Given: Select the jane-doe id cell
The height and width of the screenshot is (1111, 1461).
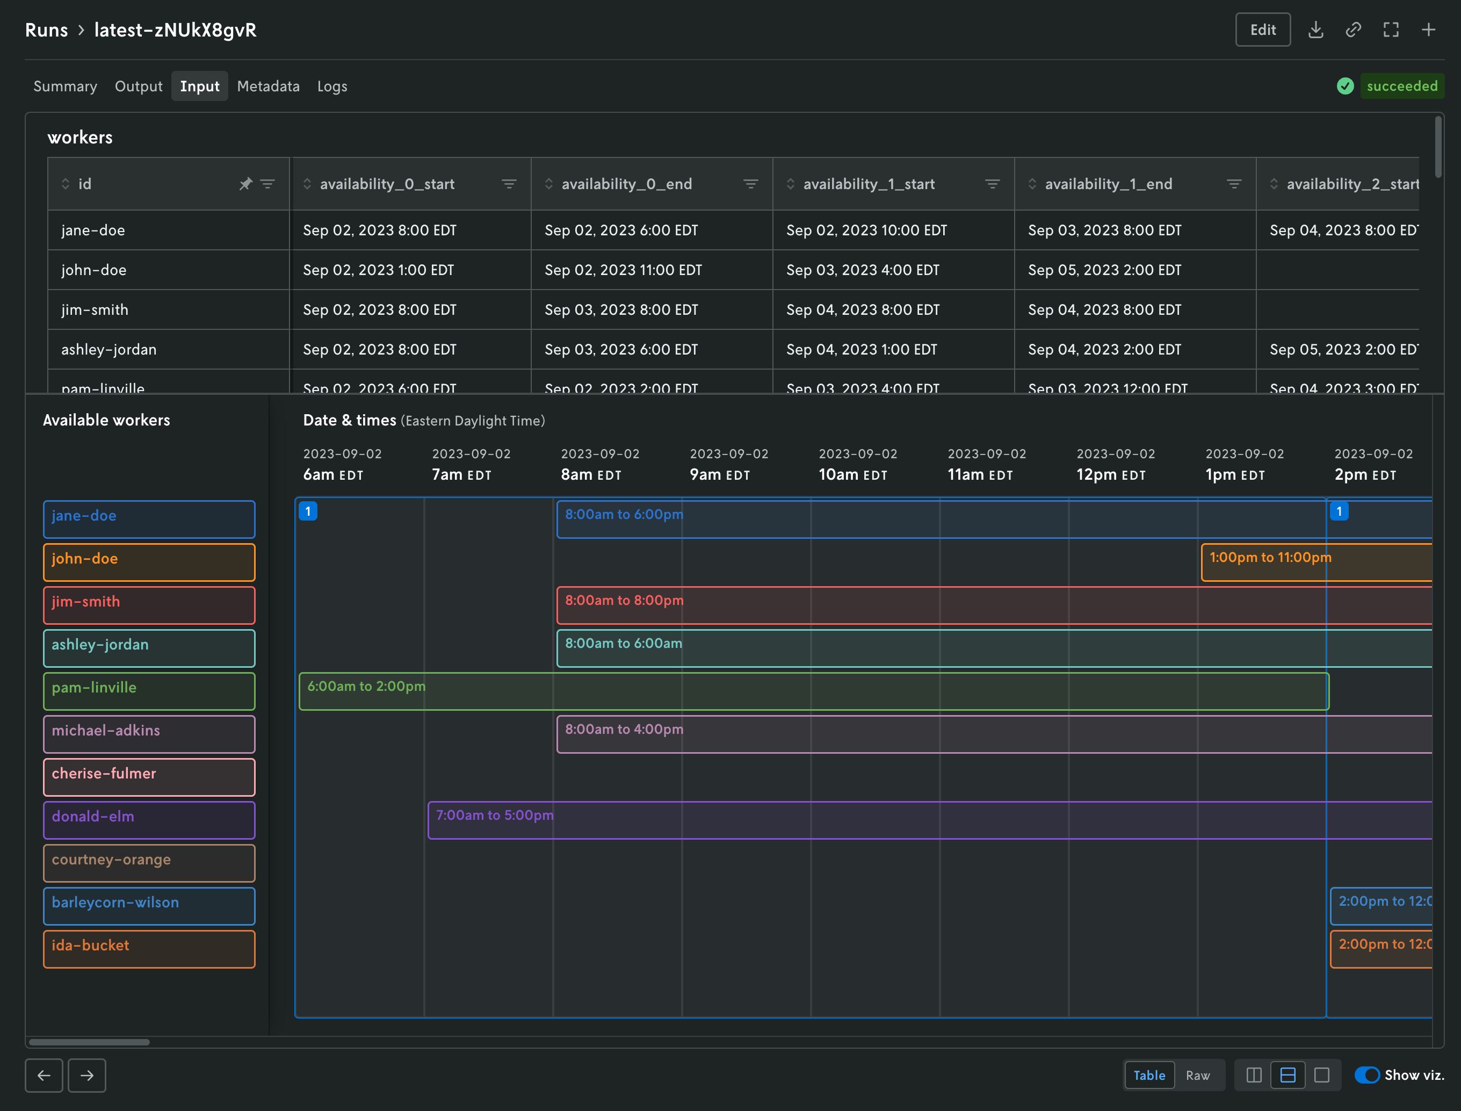Looking at the screenshot, I should coord(169,230).
